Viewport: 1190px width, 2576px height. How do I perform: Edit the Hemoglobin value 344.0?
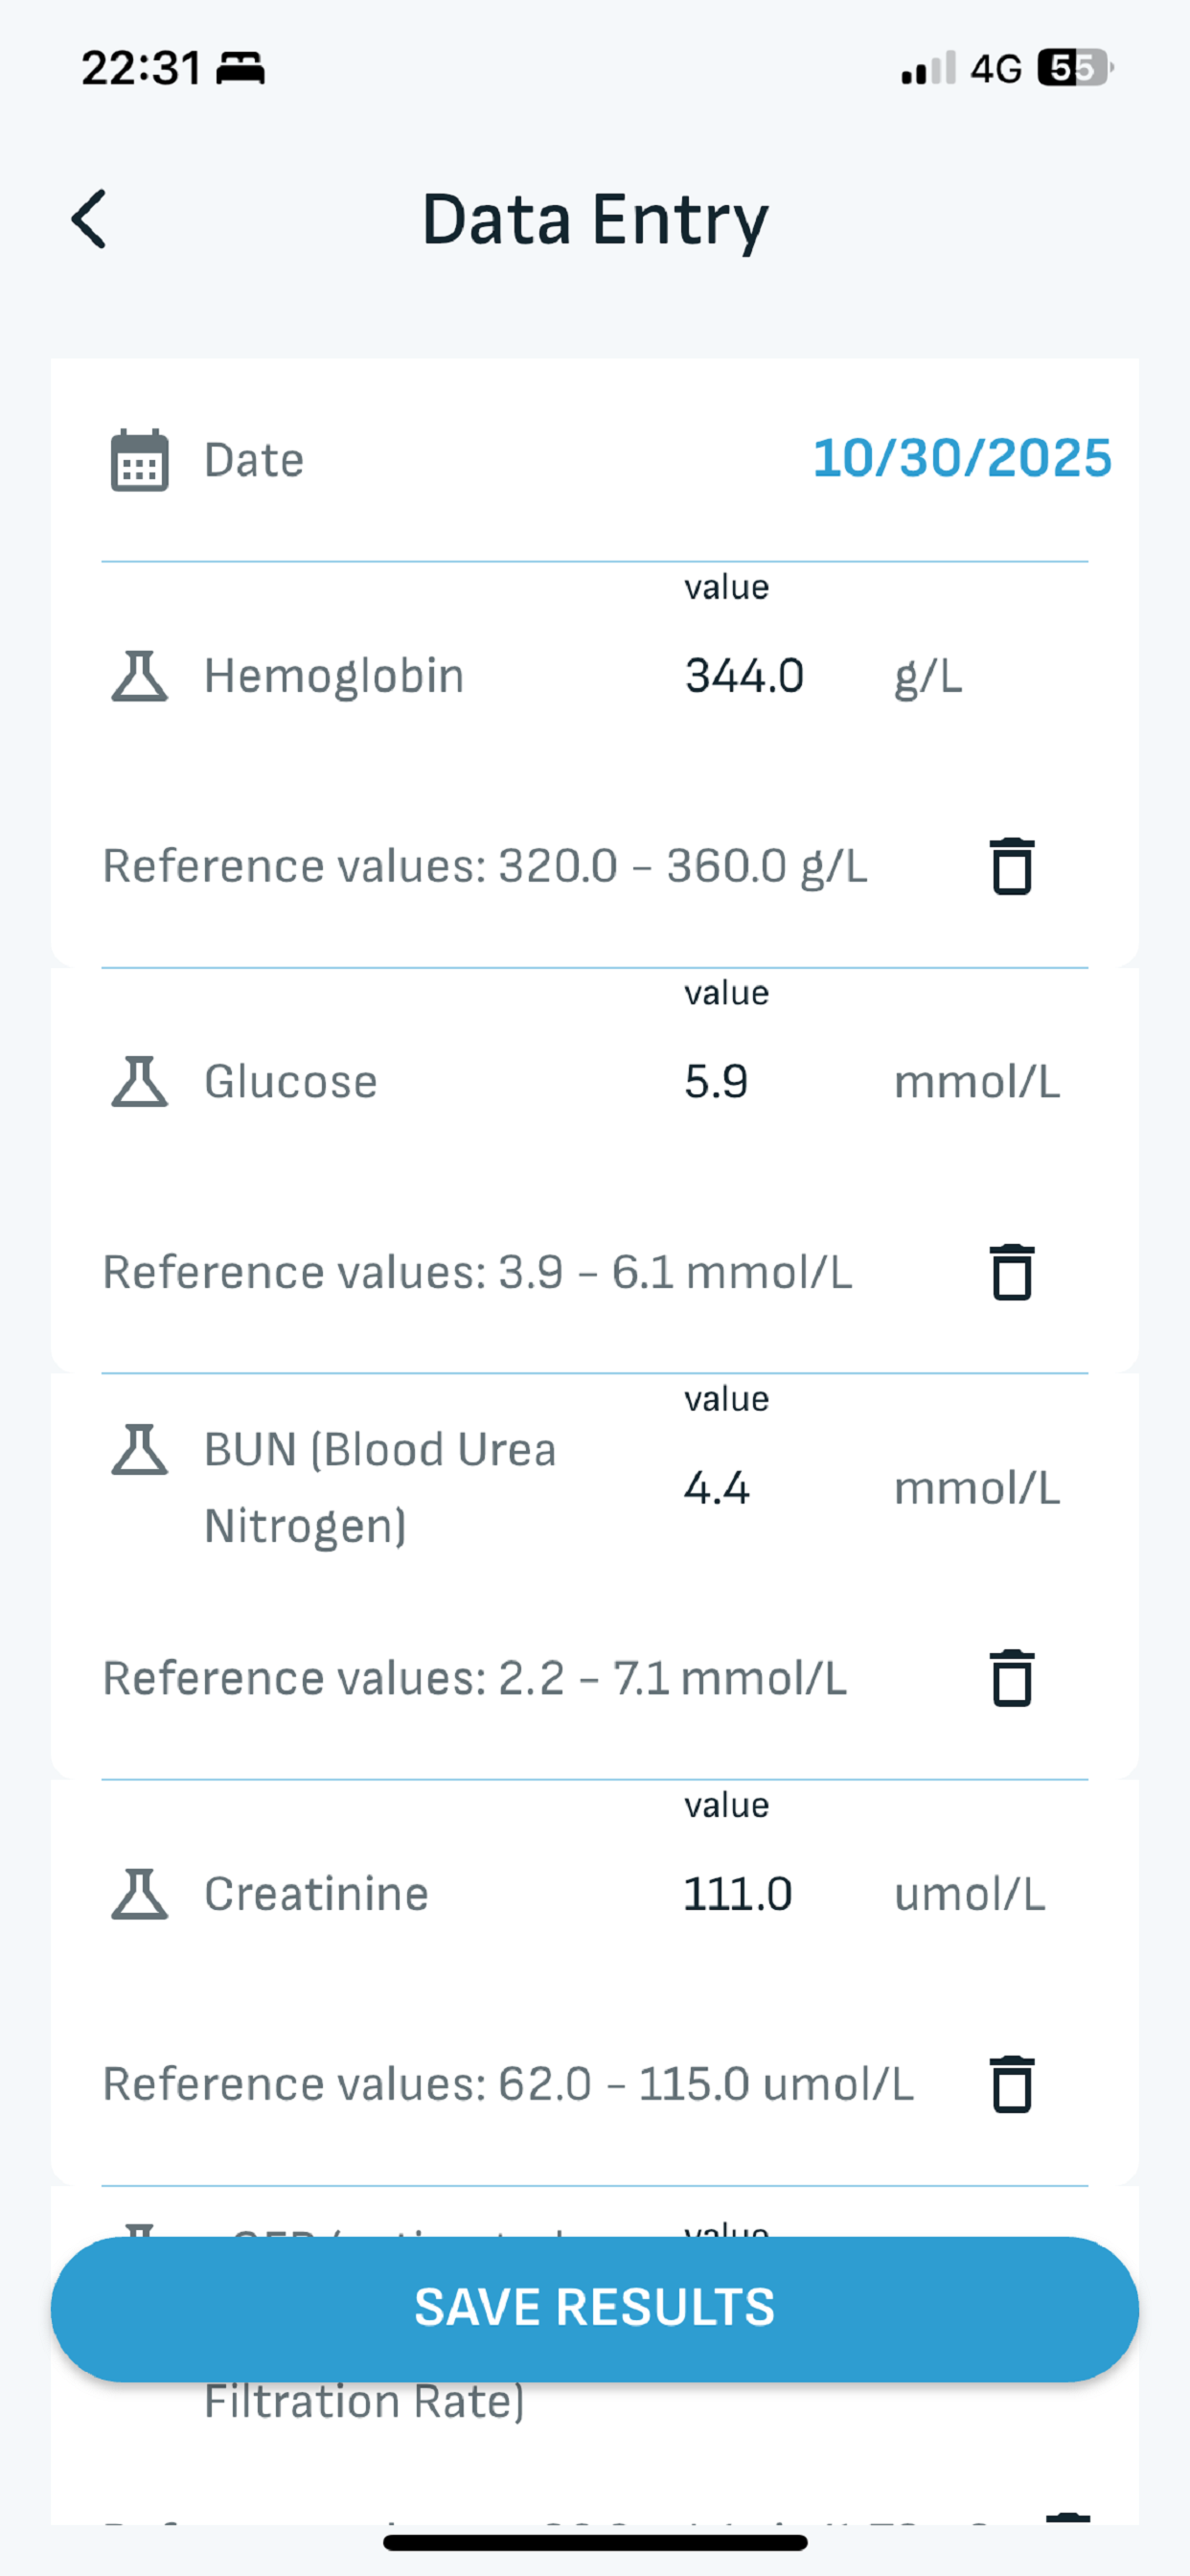pyautogui.click(x=744, y=676)
